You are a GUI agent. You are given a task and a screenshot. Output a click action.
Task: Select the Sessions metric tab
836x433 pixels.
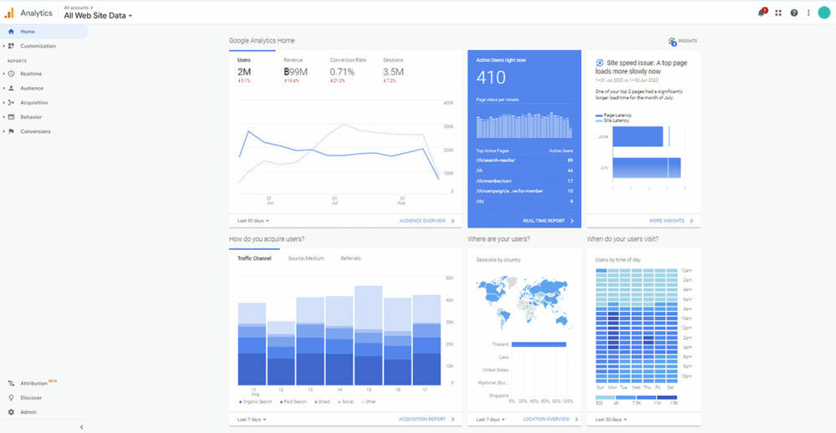[x=394, y=70]
